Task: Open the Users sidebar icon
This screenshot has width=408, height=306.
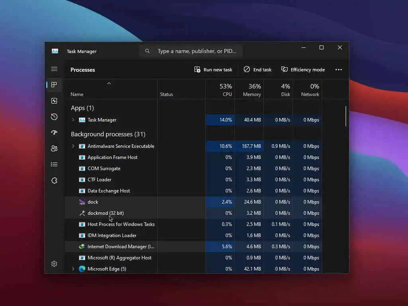Action: [54, 149]
